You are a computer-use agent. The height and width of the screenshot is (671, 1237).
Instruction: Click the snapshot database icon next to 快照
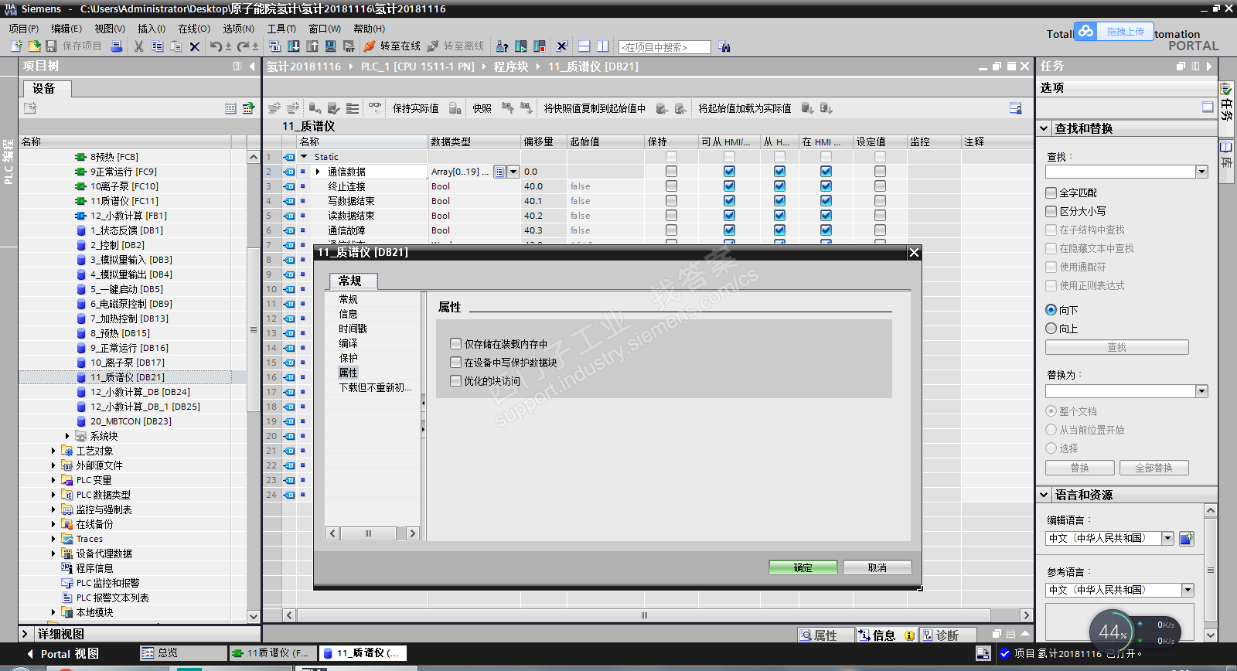pos(455,108)
